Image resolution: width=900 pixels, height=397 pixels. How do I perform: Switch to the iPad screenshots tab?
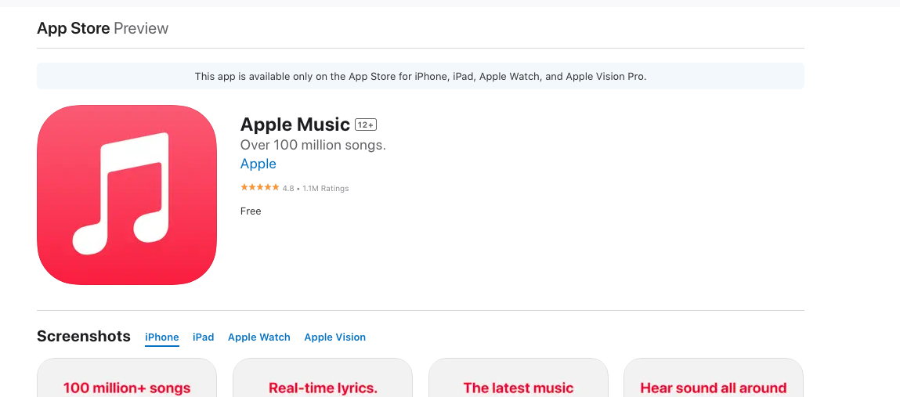tap(203, 337)
